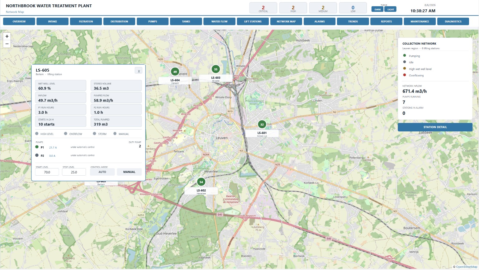Close the LS-605 station popup

point(139,71)
